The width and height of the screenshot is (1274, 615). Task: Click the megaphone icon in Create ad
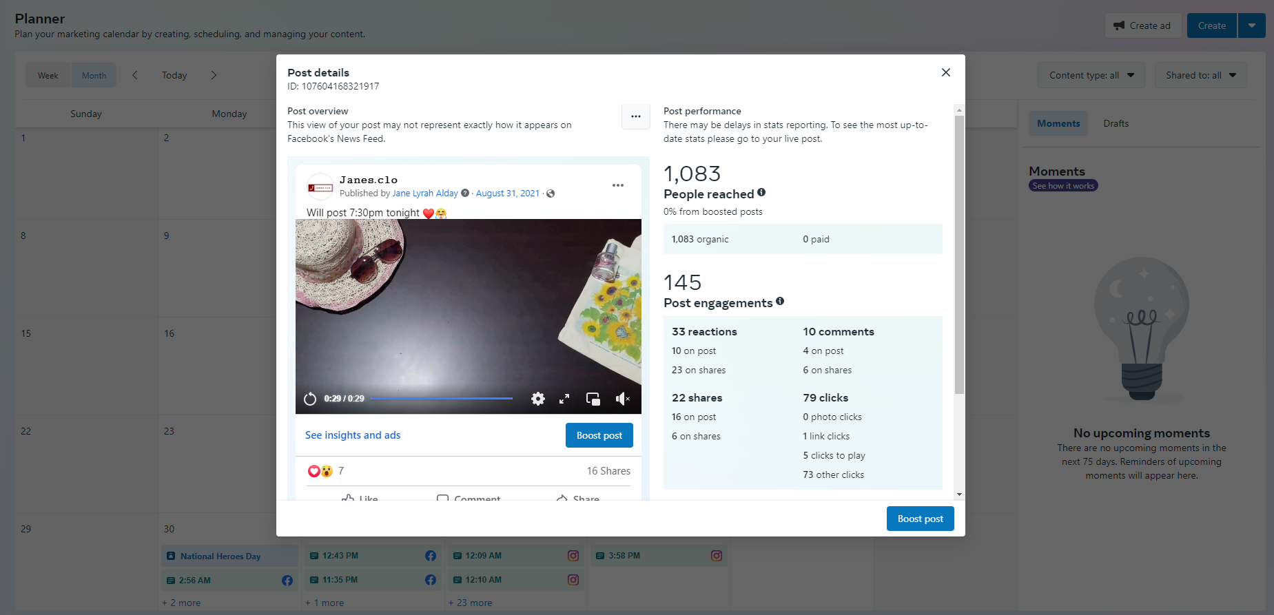click(x=1119, y=25)
